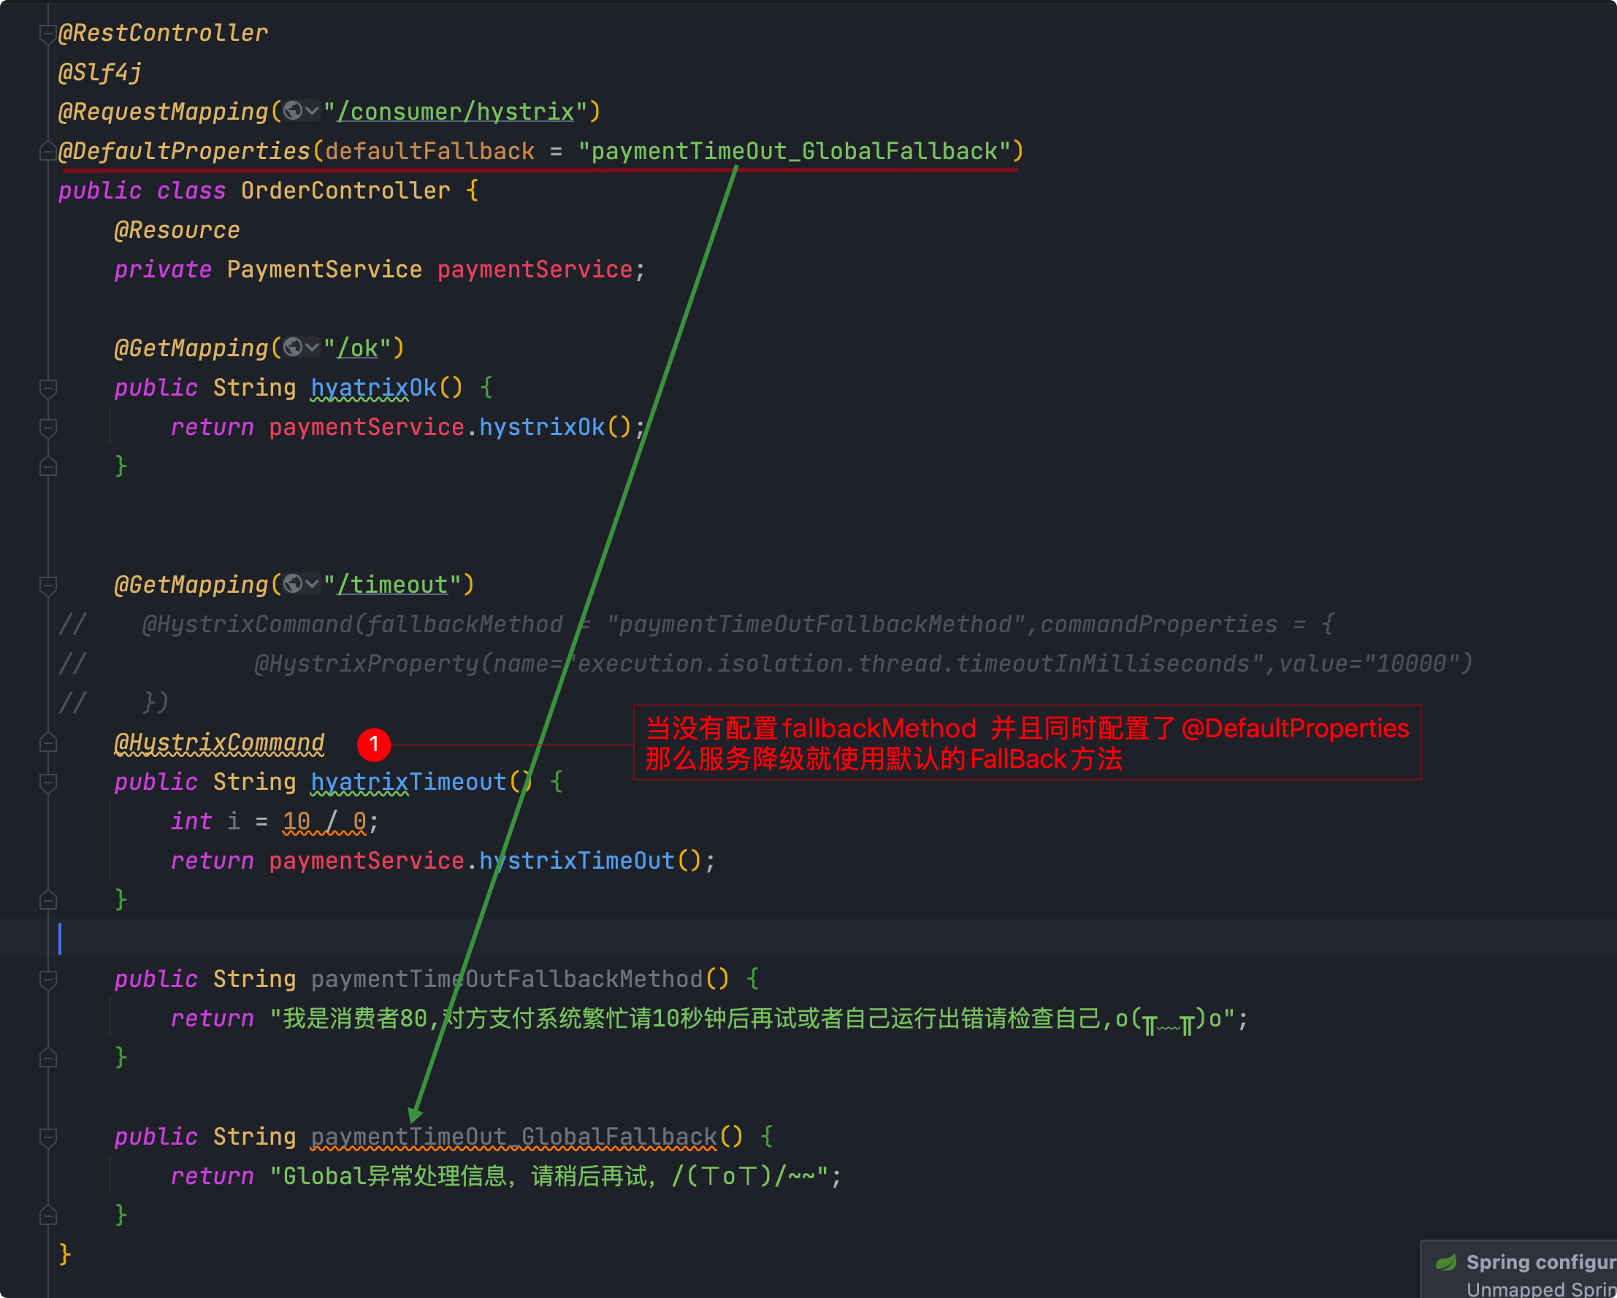Click the Spring leaf icon in the notification

[x=1445, y=1263]
